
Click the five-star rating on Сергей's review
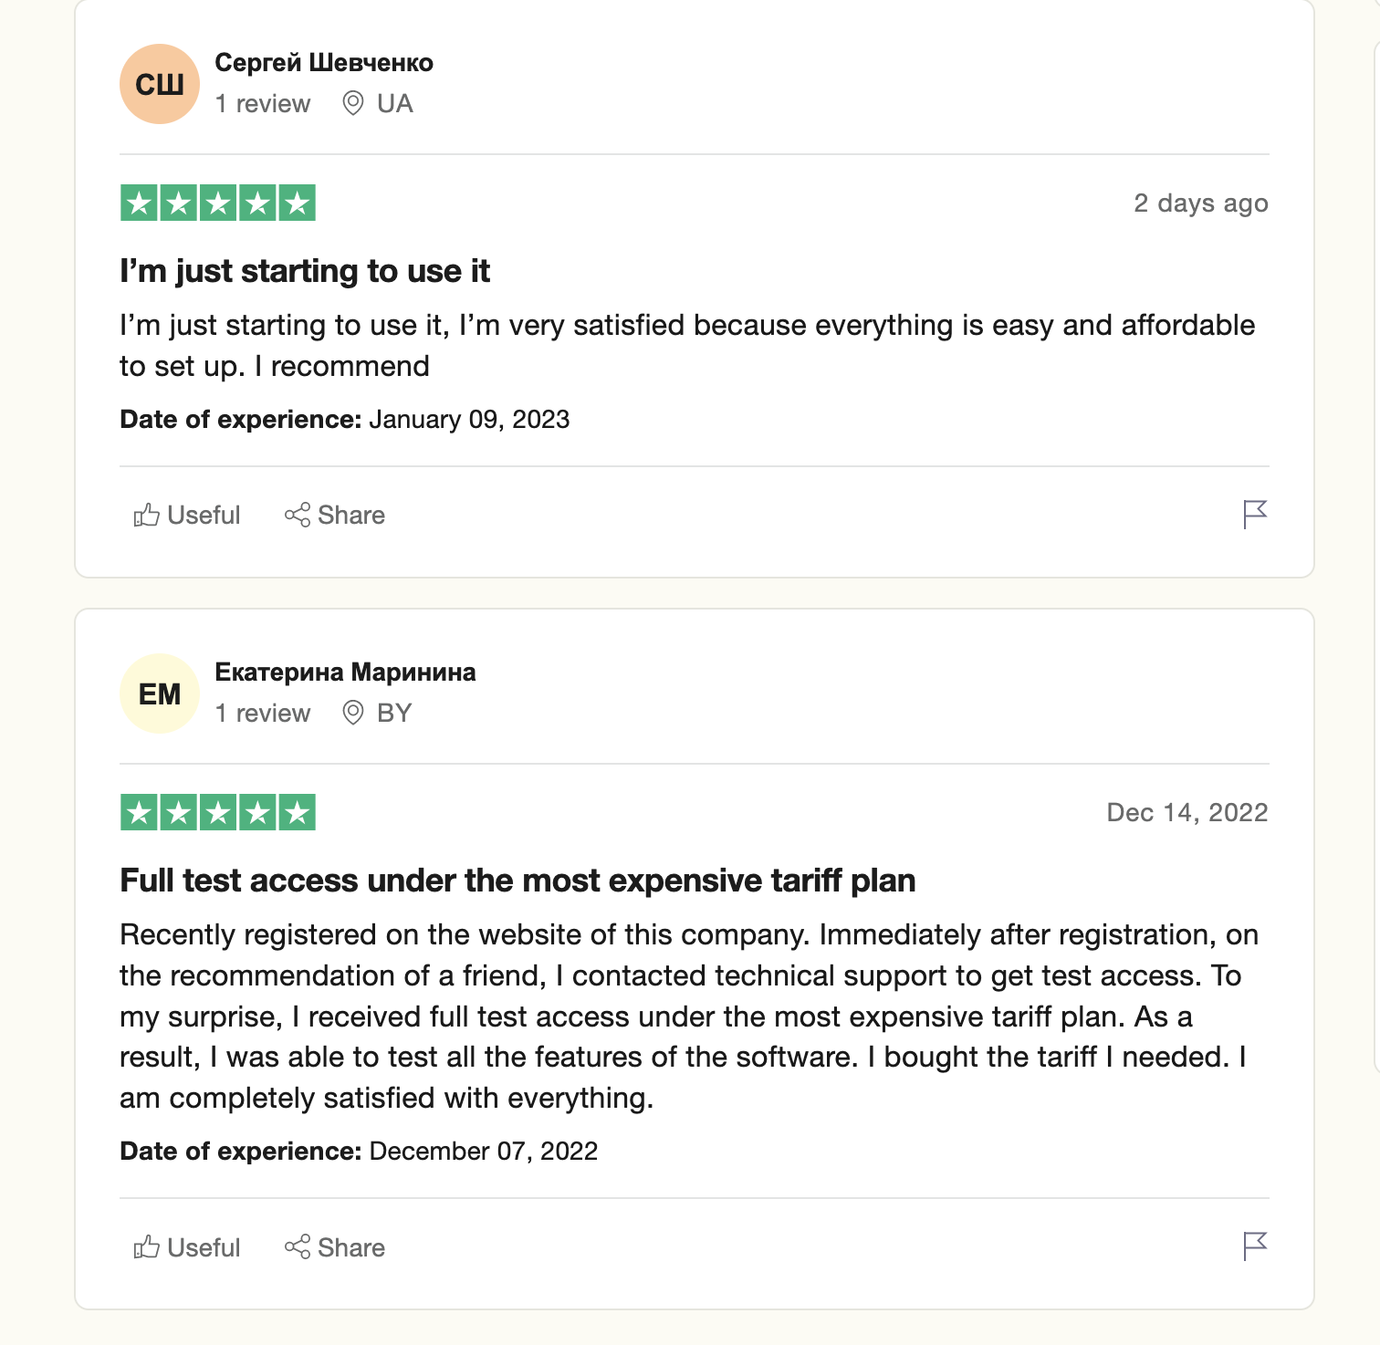pos(218,203)
